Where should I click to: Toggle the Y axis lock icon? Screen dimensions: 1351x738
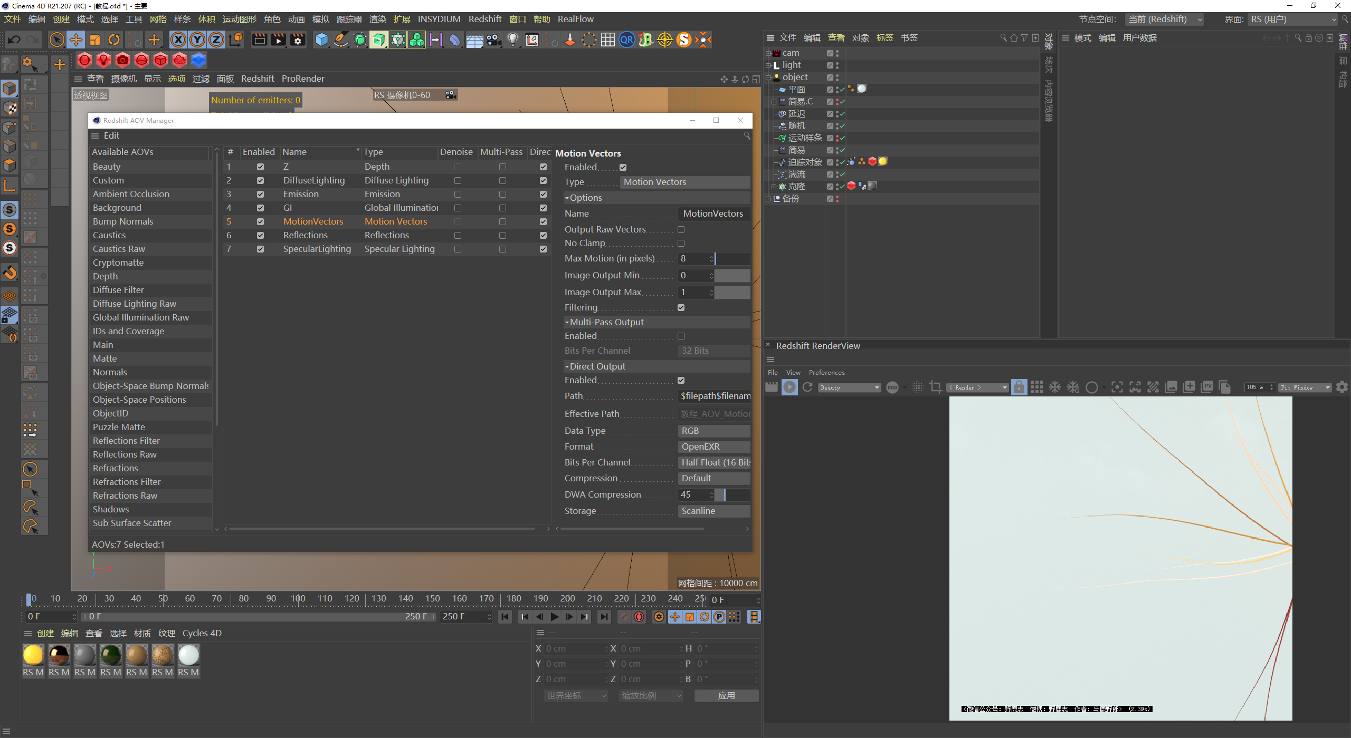[x=197, y=40]
